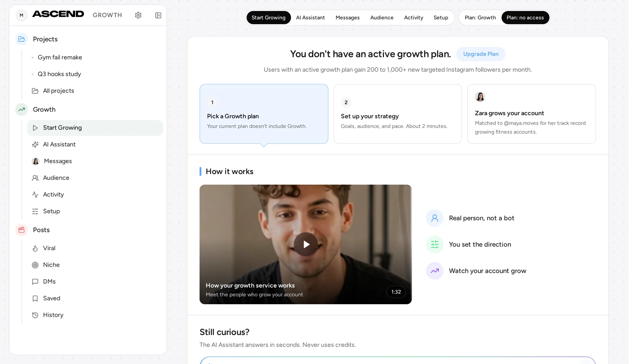Screen dimensions: 633x364
Task: Open History in the sidebar
Action: [95, 315]
